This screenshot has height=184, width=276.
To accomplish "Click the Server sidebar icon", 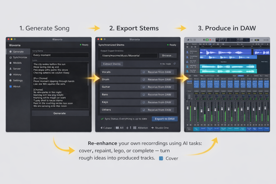I will click(10, 69).
